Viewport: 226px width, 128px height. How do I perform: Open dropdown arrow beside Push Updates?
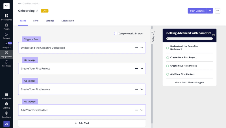[210, 11]
